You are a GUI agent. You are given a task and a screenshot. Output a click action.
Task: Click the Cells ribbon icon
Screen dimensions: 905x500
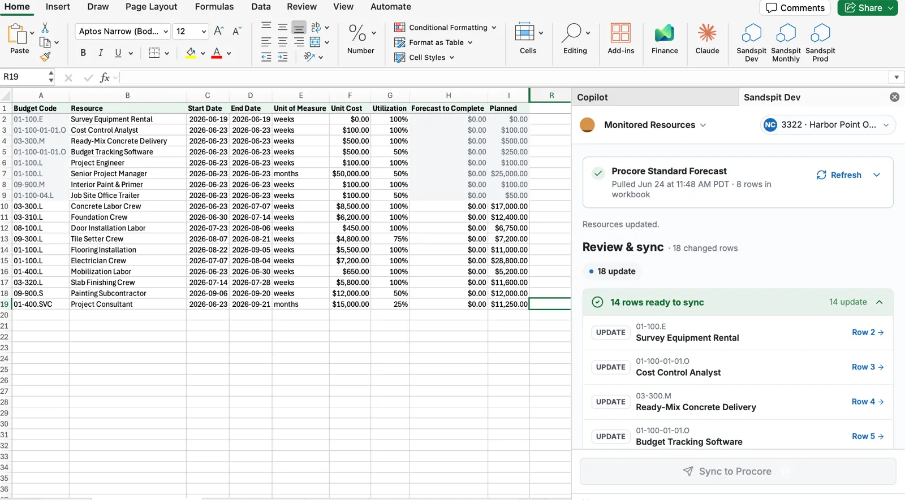(x=524, y=32)
